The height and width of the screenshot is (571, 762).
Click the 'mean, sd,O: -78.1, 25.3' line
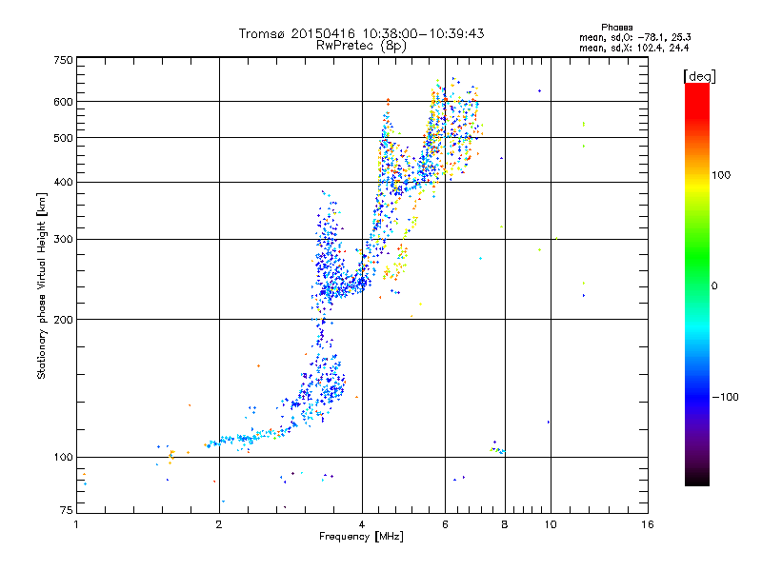(634, 37)
